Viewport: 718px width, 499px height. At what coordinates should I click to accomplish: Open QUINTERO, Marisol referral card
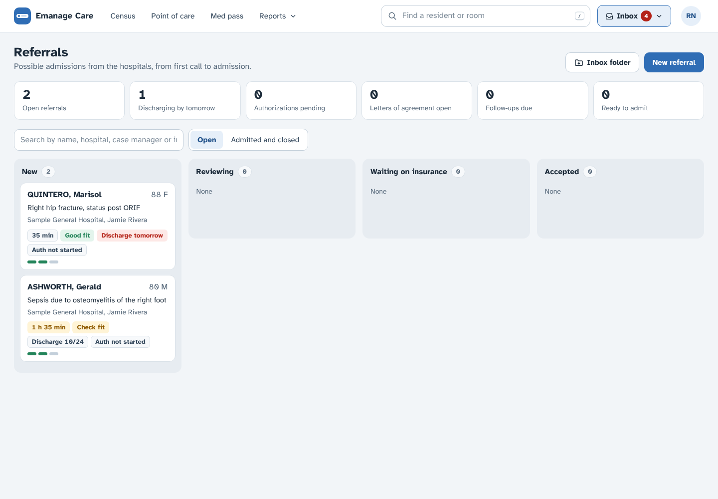(x=98, y=226)
